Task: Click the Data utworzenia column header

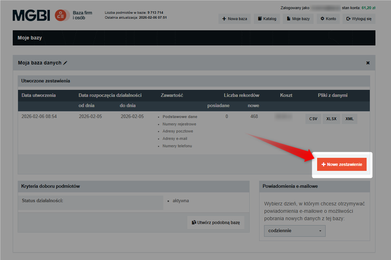Action: pyautogui.click(x=39, y=95)
